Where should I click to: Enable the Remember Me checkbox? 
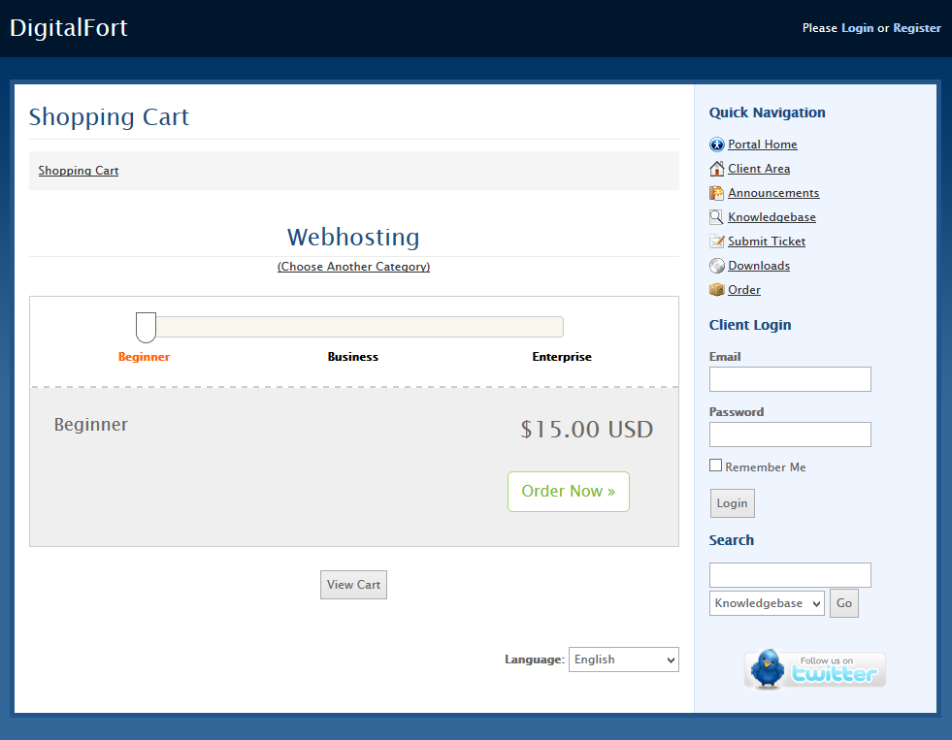click(x=716, y=466)
